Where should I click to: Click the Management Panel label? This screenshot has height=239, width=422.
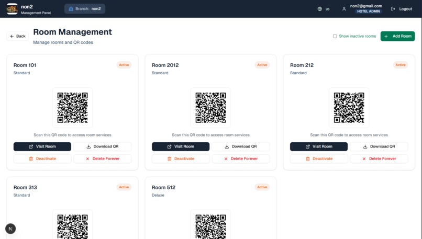(36, 13)
